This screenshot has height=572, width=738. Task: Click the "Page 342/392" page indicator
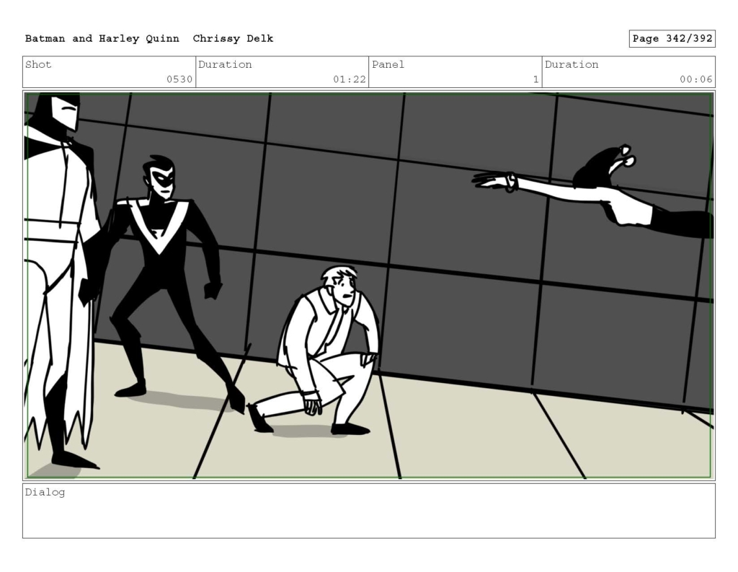coord(672,39)
